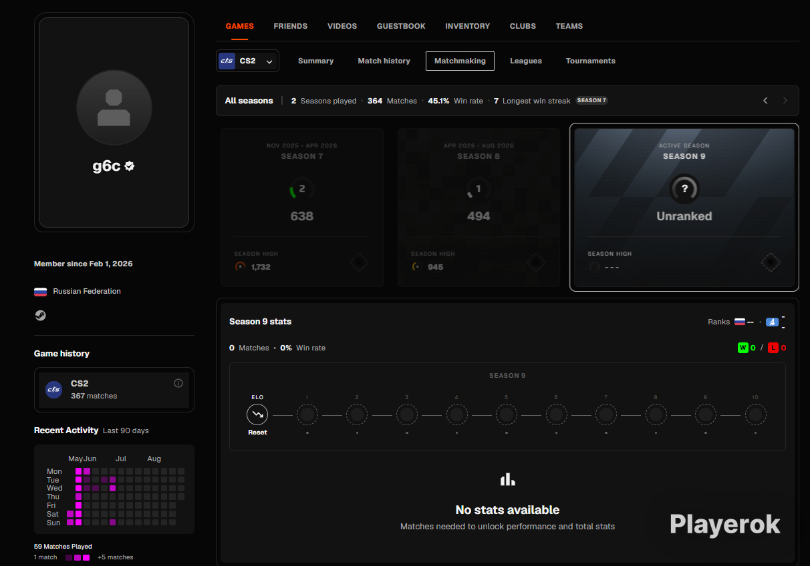Click the green W wins badge
810x566 pixels.
coord(742,348)
